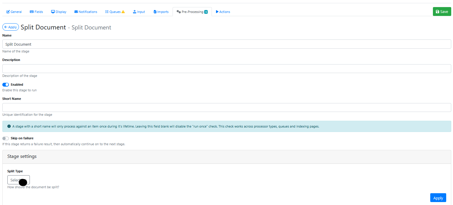Click the blue Apply button at bottom

(438, 198)
